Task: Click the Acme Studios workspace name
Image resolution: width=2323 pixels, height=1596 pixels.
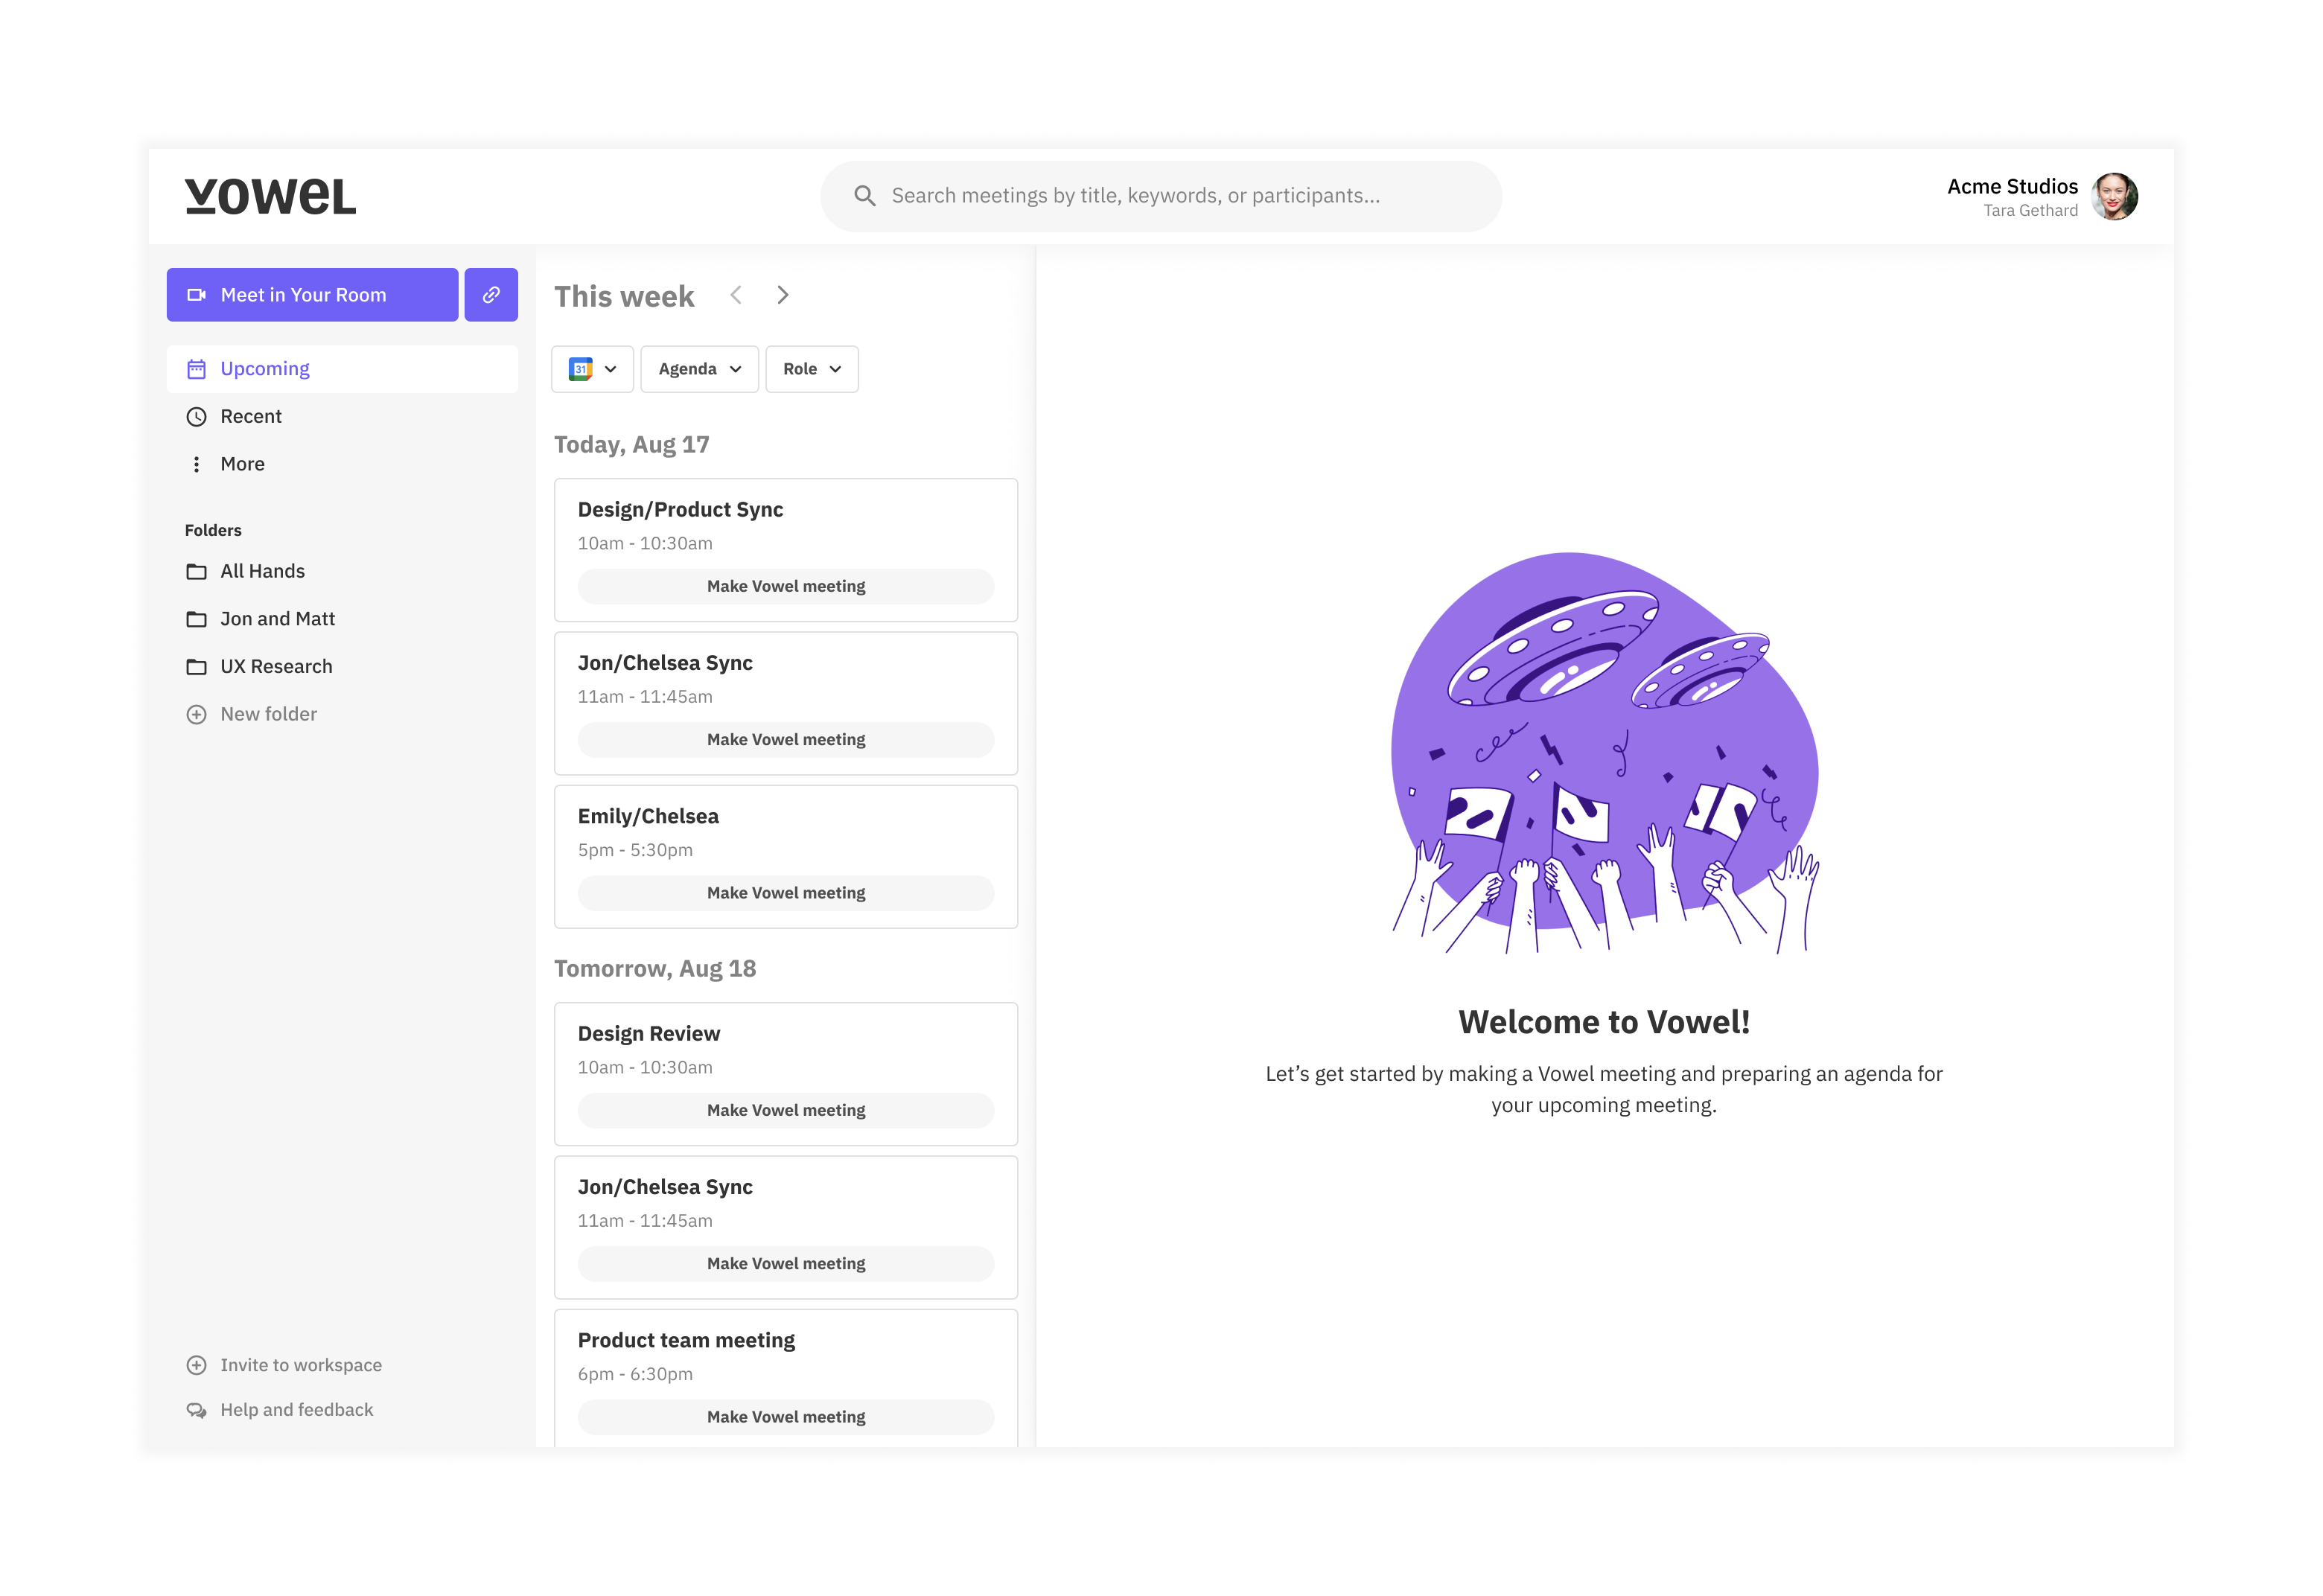Action: click(2012, 186)
